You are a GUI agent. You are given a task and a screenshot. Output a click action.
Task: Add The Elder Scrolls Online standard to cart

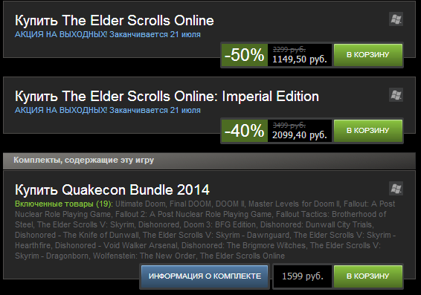pos(368,55)
